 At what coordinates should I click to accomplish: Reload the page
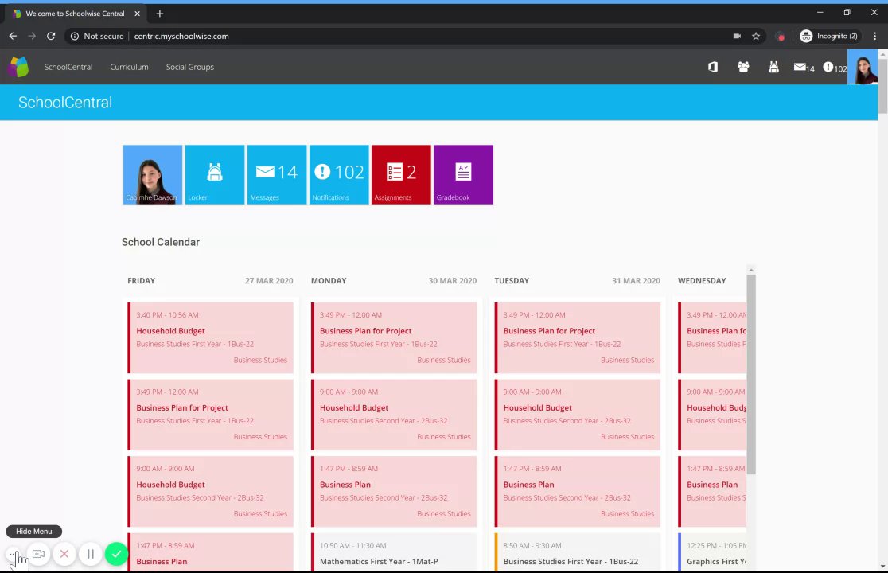point(51,36)
